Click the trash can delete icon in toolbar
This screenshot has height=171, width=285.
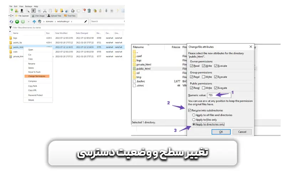89,11
